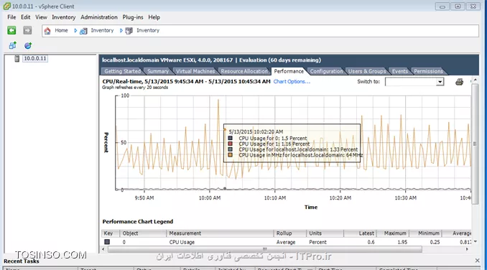Image resolution: width=487 pixels, height=270 pixels.
Task: Click the printer icon above the chart
Action: click(459, 82)
